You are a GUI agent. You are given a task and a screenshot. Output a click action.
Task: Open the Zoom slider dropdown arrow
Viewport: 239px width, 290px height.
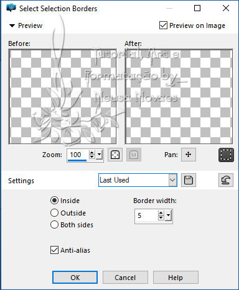click(x=100, y=155)
